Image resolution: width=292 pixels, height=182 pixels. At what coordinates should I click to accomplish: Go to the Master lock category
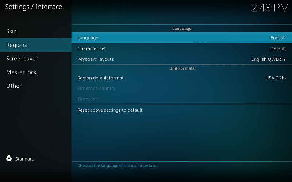pyautogui.click(x=35, y=72)
